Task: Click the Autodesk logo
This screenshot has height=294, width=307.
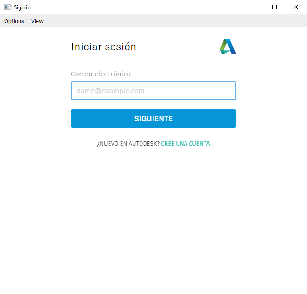Action: 228,47
